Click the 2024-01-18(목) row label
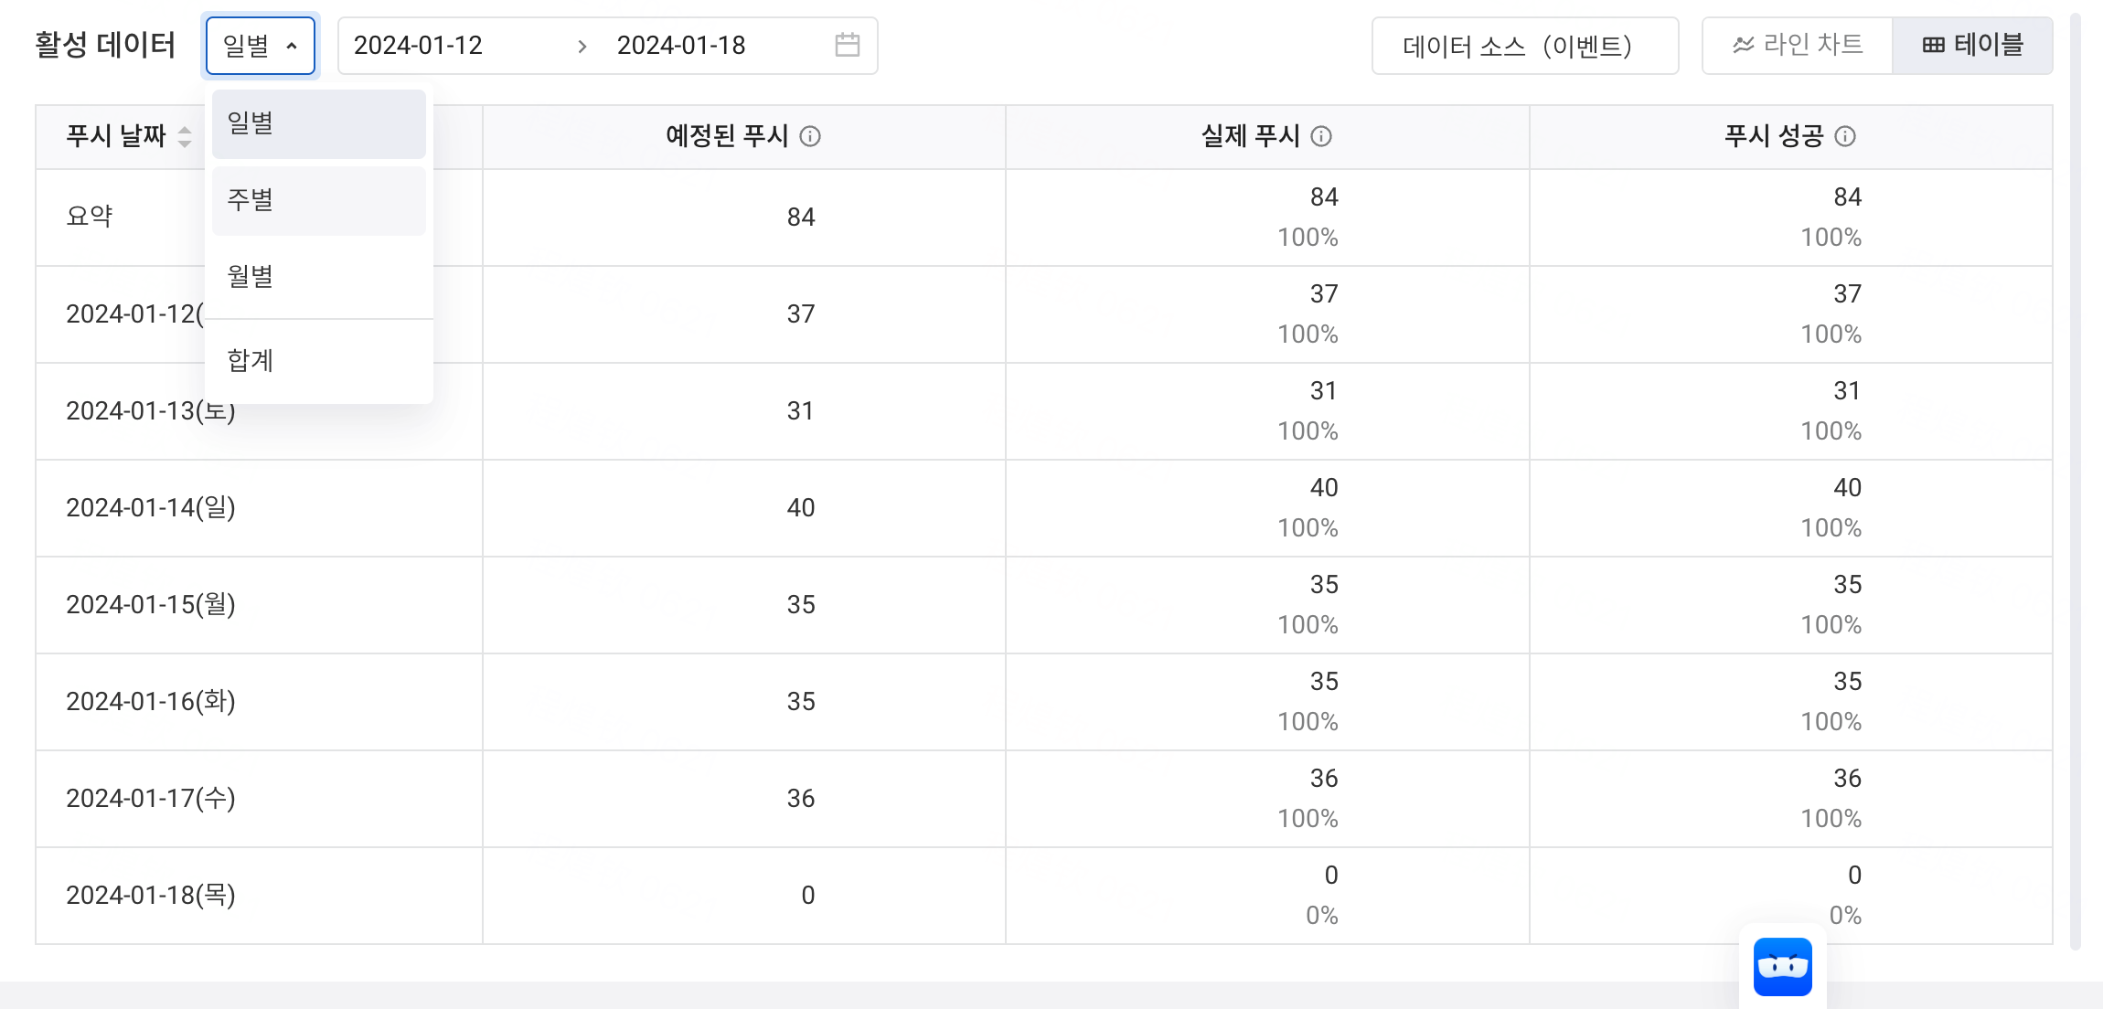Viewport: 2103px width, 1009px height. point(151,895)
